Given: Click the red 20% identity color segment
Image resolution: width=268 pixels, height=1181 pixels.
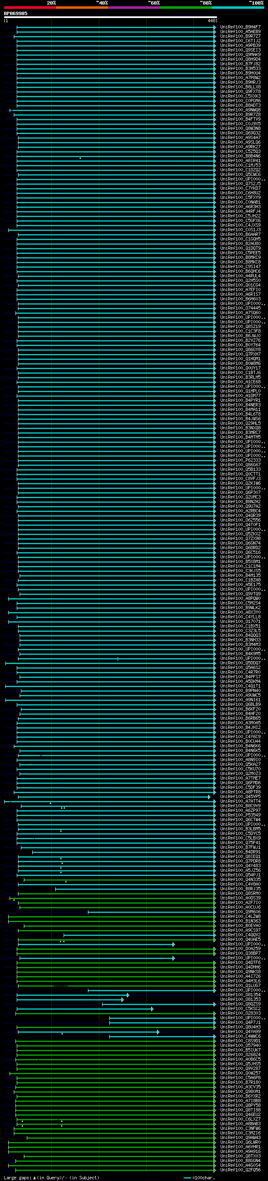Looking at the screenshot, I should [x=30, y=8].
